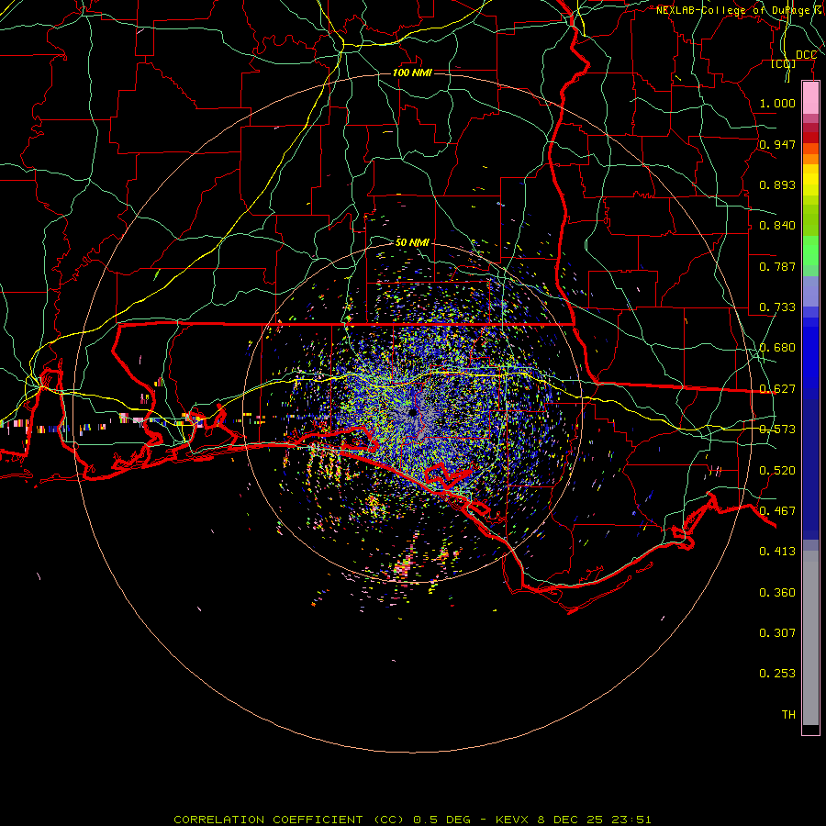This screenshot has width=826, height=826.
Task: Click the Correlation Coefficient KEVX caption at bottom
Action: (412, 820)
